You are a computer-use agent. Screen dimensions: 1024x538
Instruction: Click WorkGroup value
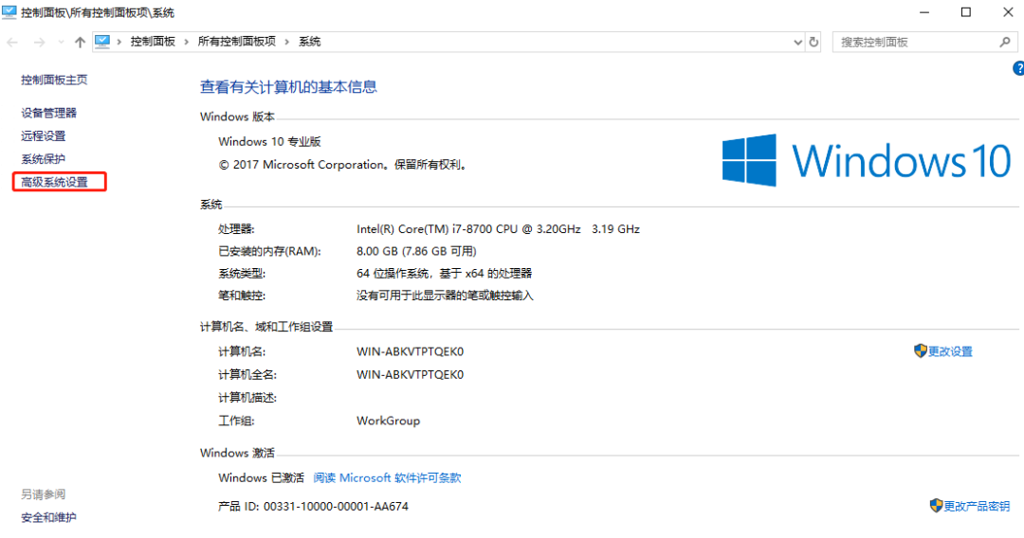click(x=389, y=421)
